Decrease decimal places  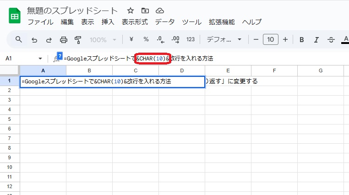pyautogui.click(x=160, y=39)
